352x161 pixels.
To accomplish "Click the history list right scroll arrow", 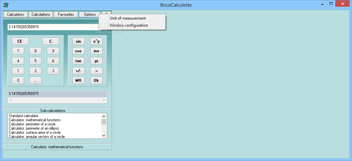I will 104,100.
